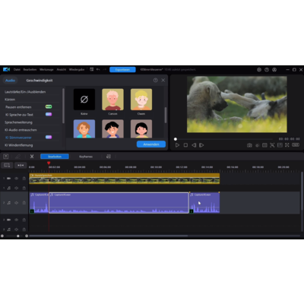Click the track manager icon left of ruler

pyautogui.click(x=7, y=165)
